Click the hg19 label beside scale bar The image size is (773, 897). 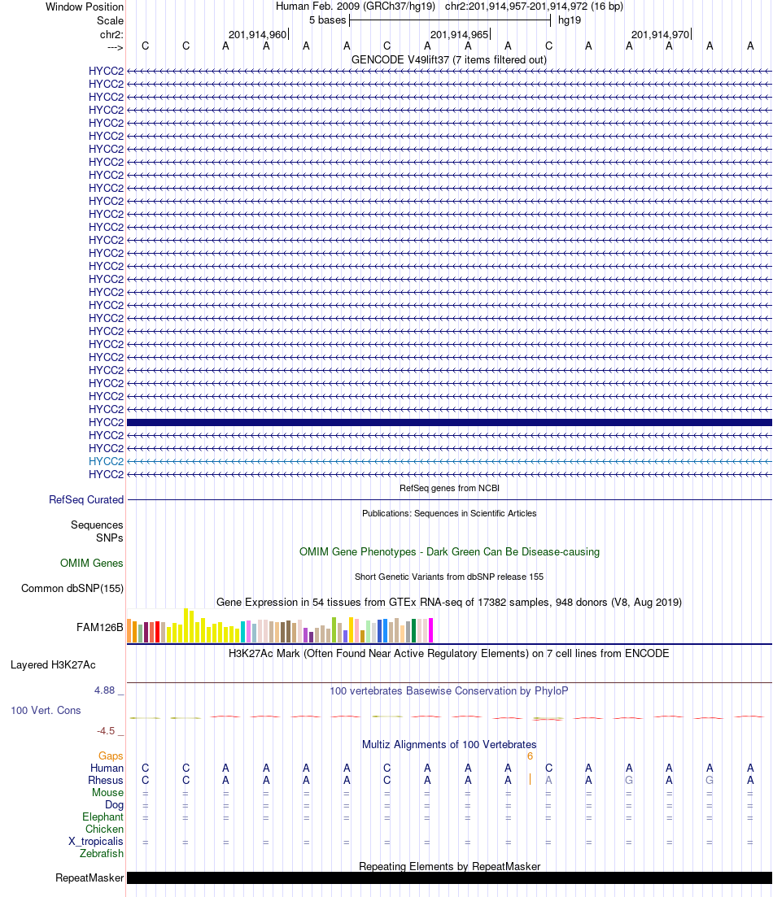point(569,20)
